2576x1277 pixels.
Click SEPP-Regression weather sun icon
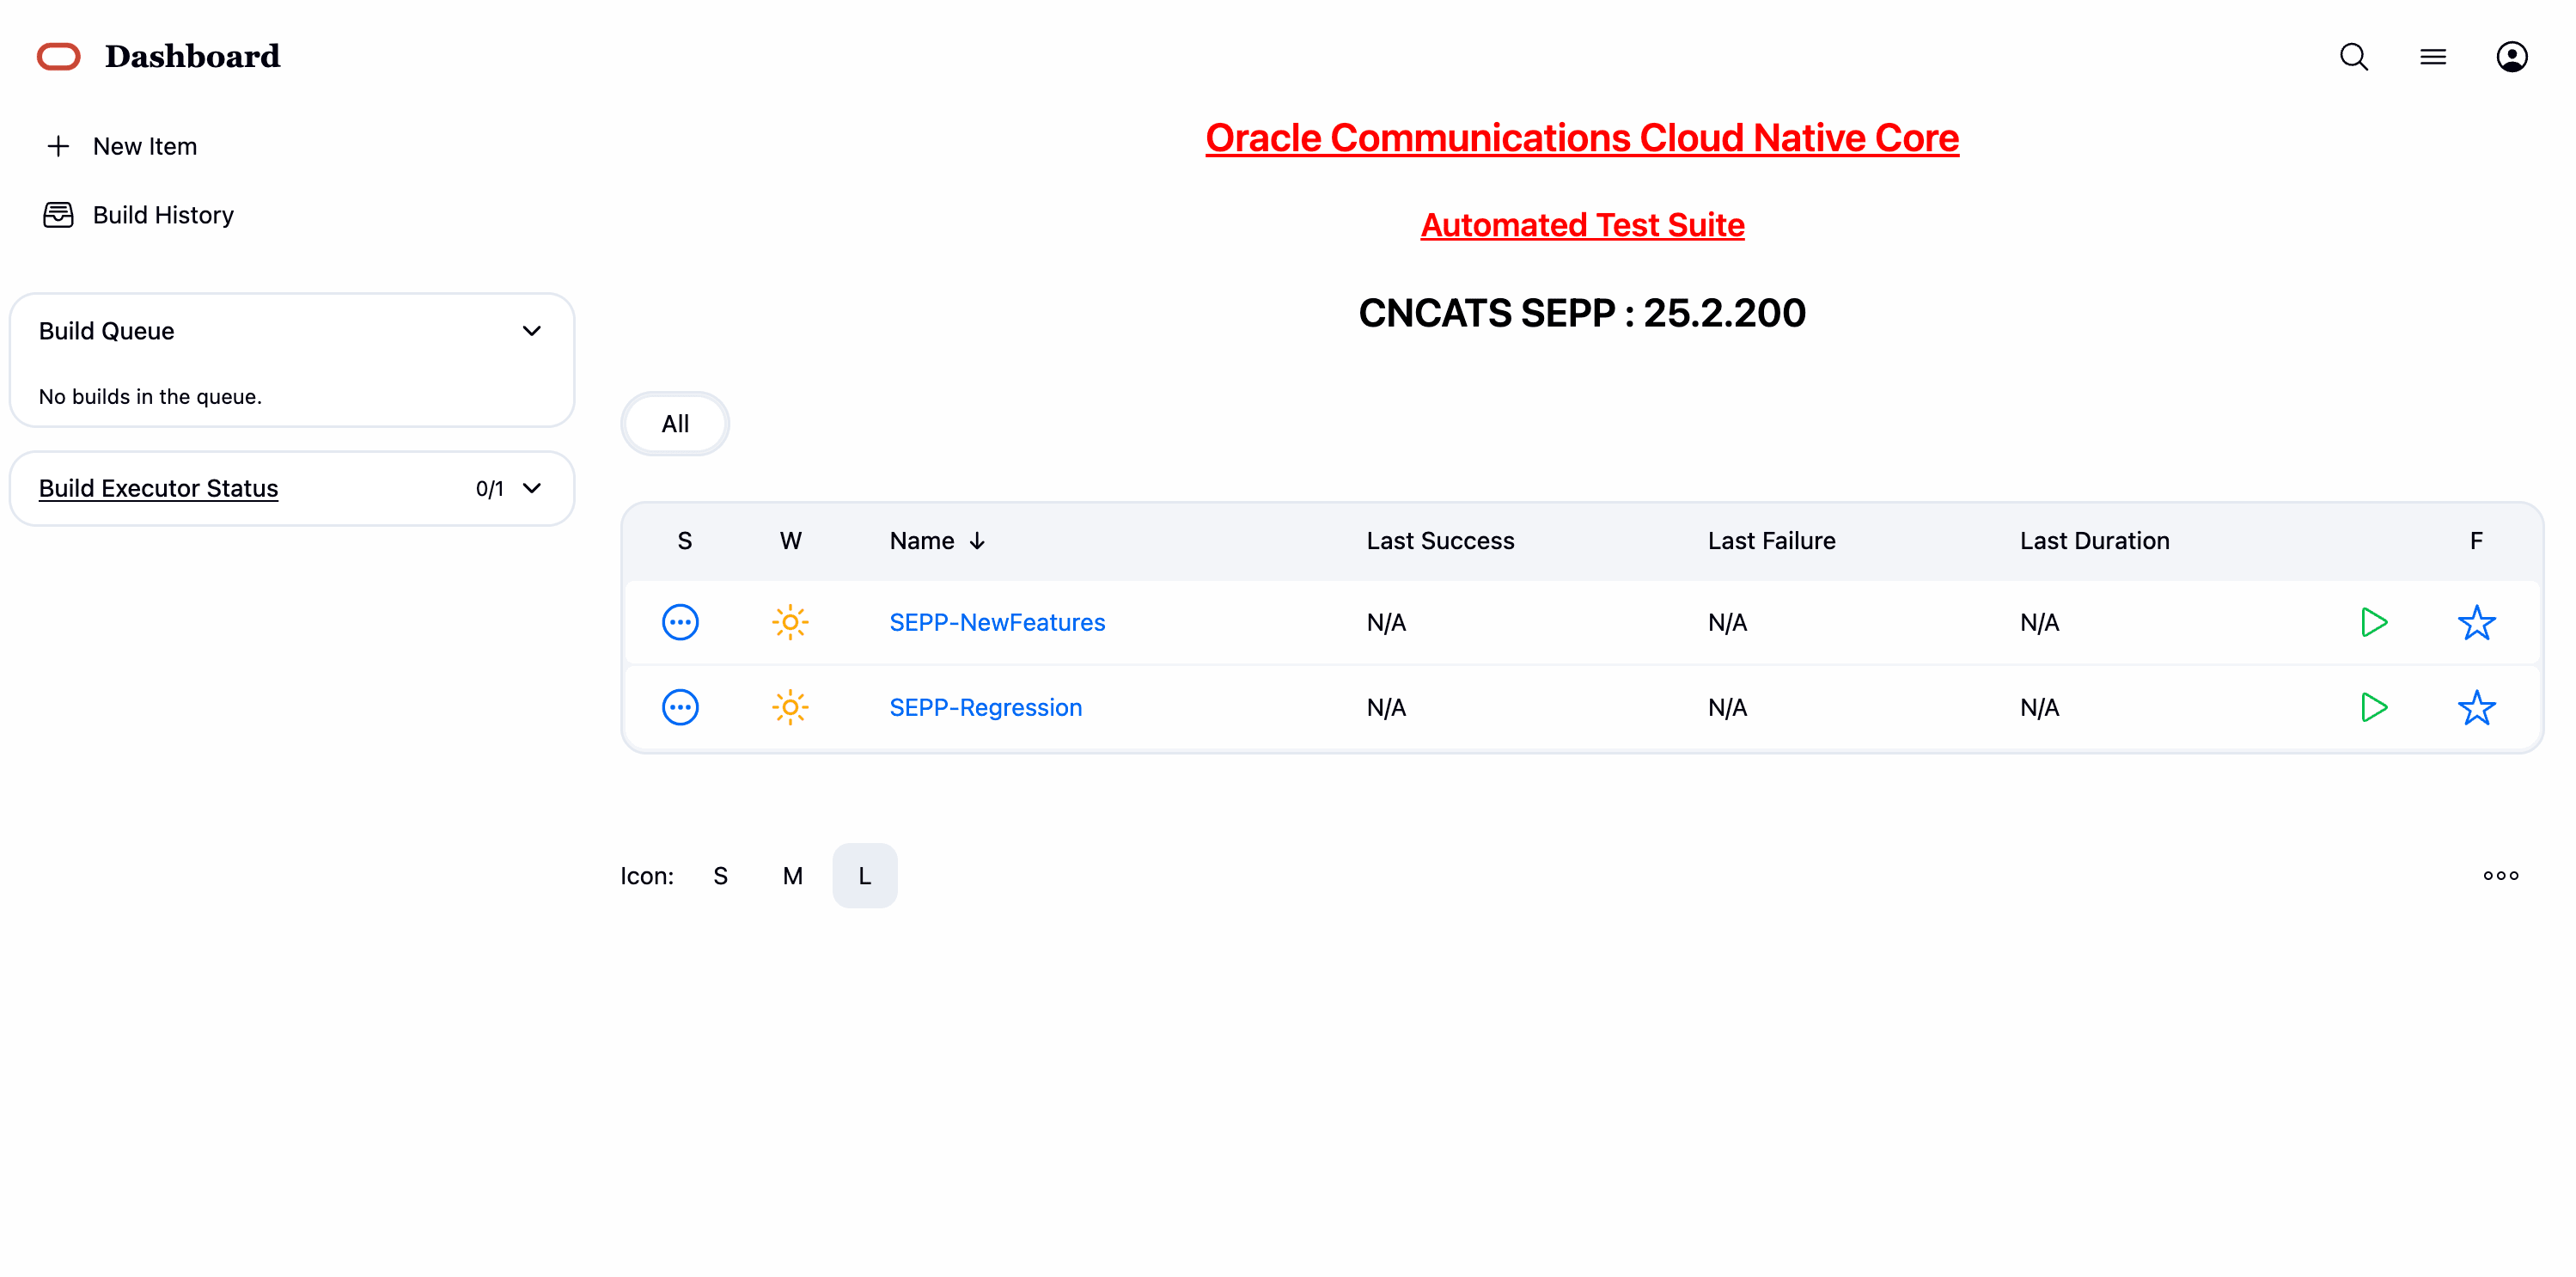[789, 707]
